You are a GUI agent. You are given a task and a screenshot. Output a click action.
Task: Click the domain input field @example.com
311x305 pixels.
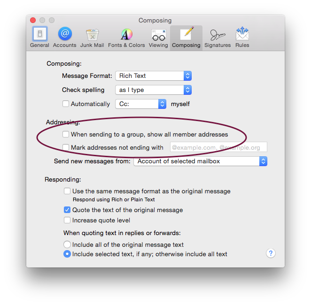[x=218, y=147]
